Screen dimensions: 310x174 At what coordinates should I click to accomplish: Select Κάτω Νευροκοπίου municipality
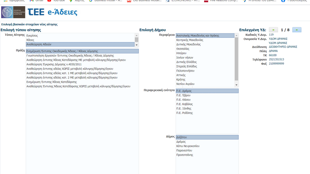pos(188,146)
